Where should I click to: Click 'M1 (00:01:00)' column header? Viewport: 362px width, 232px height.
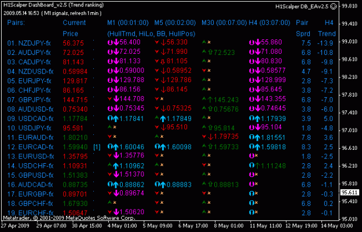pyautogui.click(x=128, y=23)
